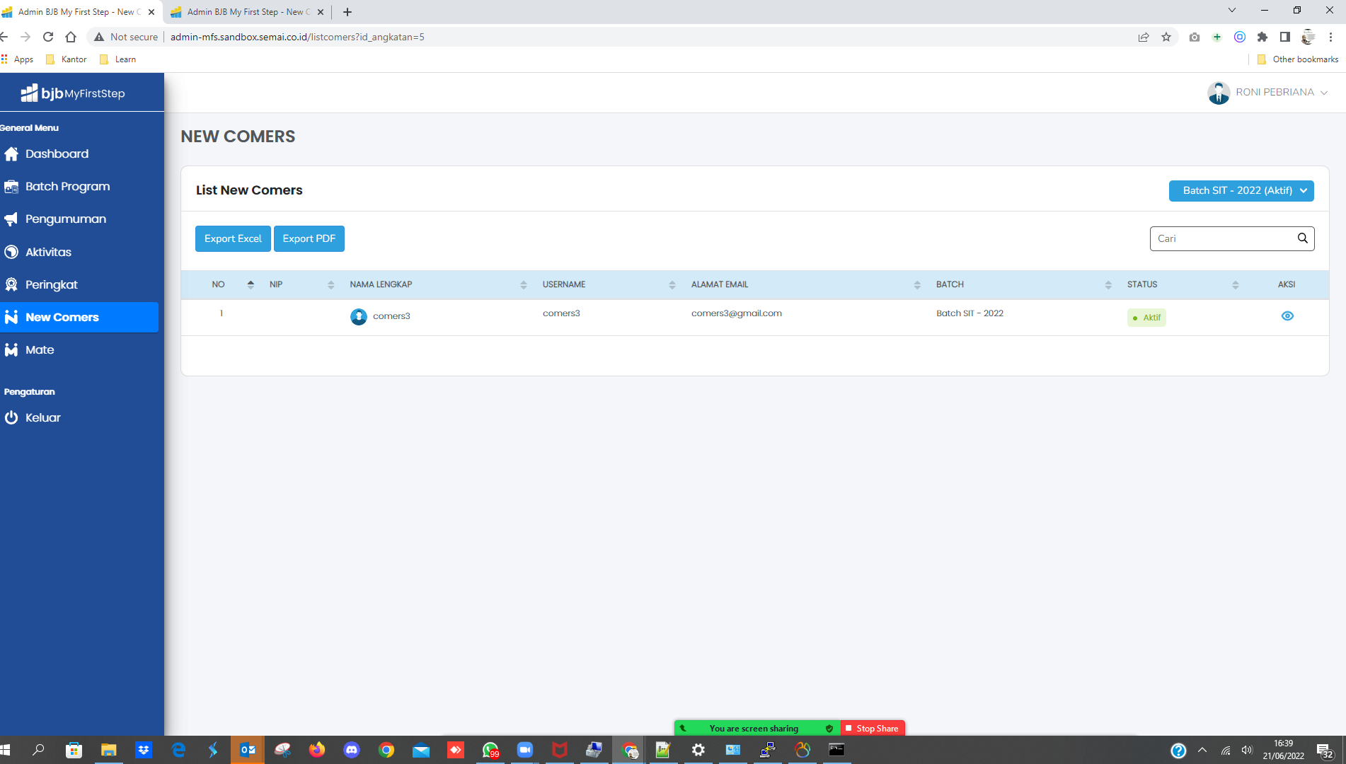The width and height of the screenshot is (1346, 764).
Task: Open the Kantor bookmarks folder
Action: coord(67,59)
